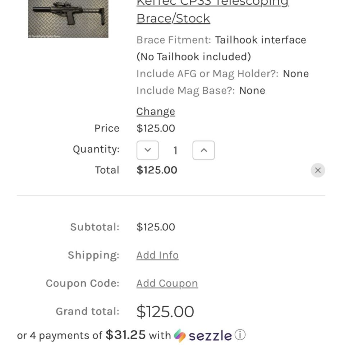
Task: Click the Include Mag Base option
Action: 201,91
